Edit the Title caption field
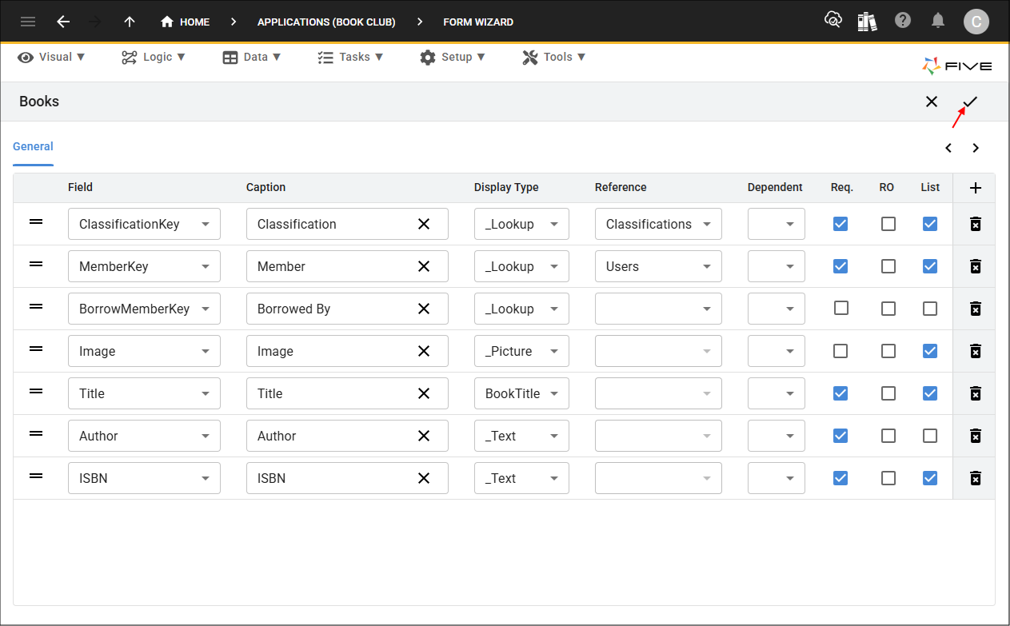 point(347,393)
